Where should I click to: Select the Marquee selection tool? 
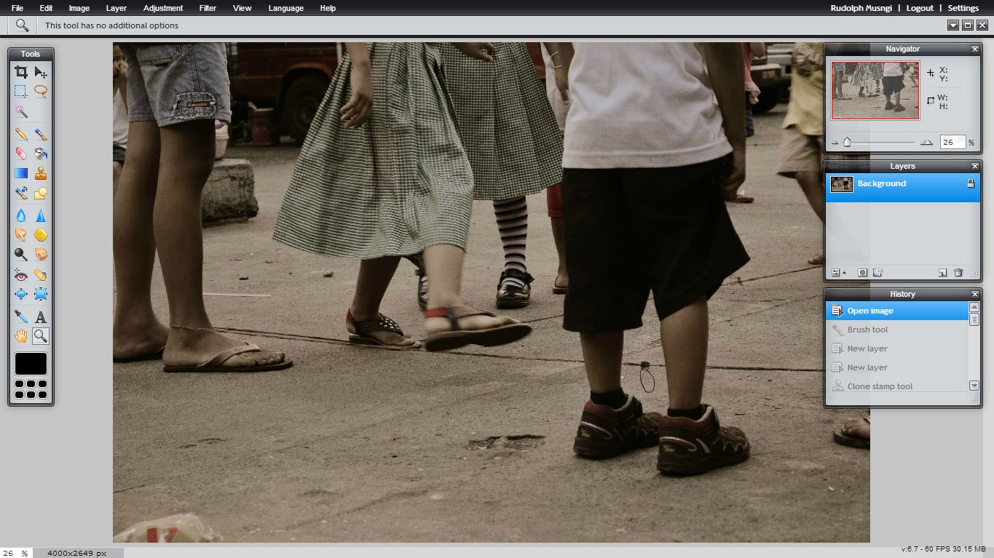click(x=21, y=91)
